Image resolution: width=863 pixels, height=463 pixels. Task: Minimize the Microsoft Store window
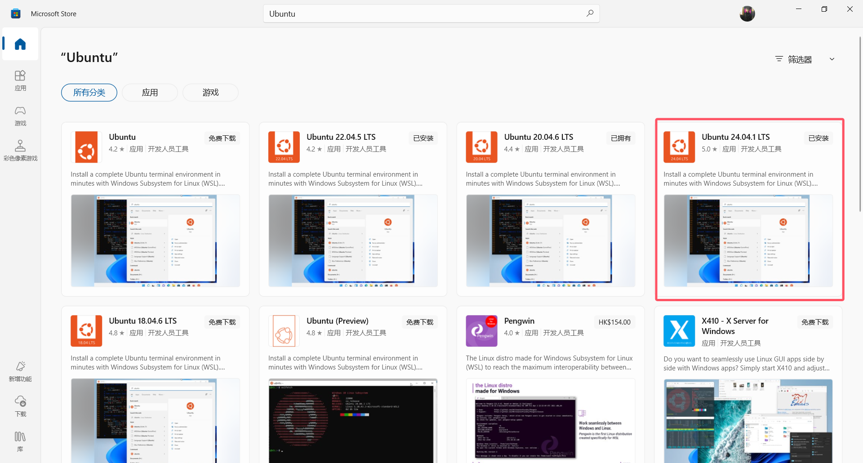tap(799, 9)
